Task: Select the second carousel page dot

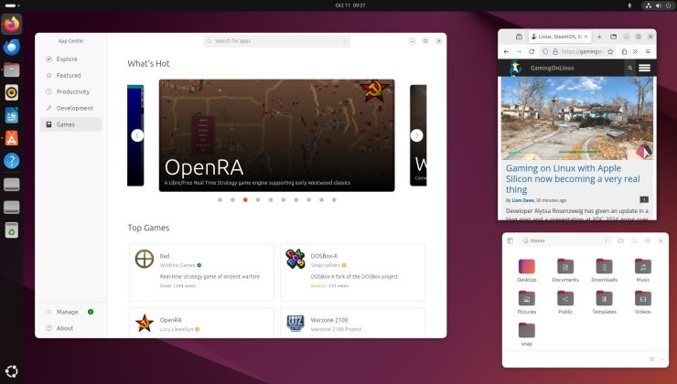Action: coord(232,199)
